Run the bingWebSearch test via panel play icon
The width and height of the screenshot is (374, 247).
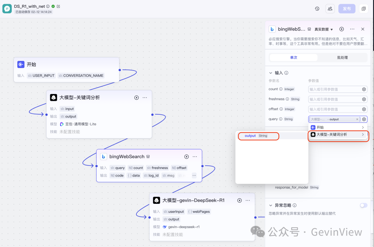(341, 29)
